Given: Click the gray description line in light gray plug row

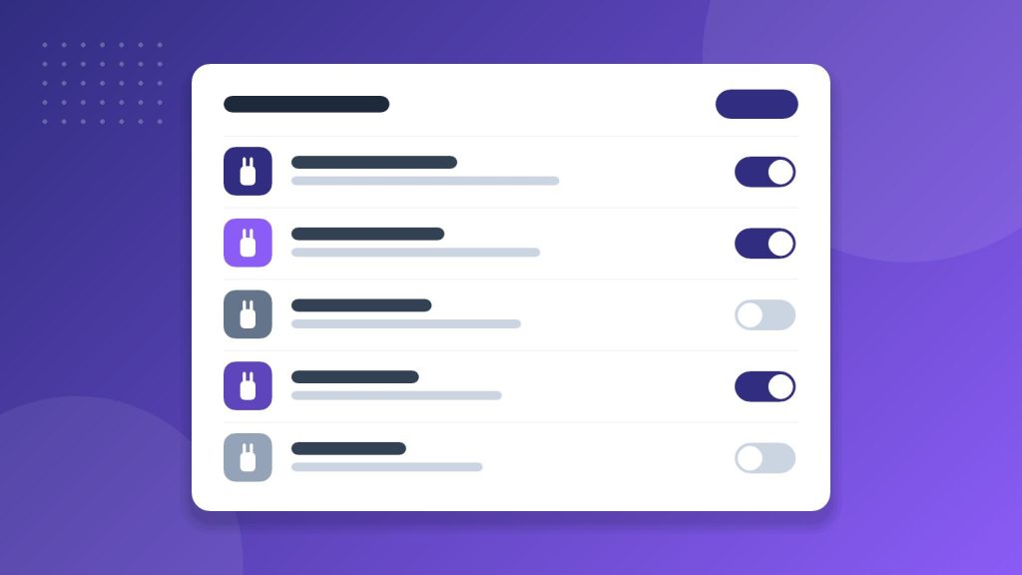Looking at the screenshot, I should click(x=387, y=467).
